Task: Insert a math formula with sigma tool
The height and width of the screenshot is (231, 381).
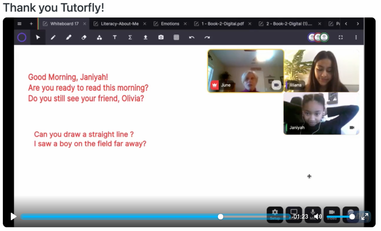Action: pos(130,37)
